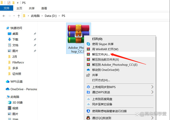Viewport: 170px width, 120px height.
Task: Click the pin icon beside Quick Access 图片
Action: [x=35, y=51]
